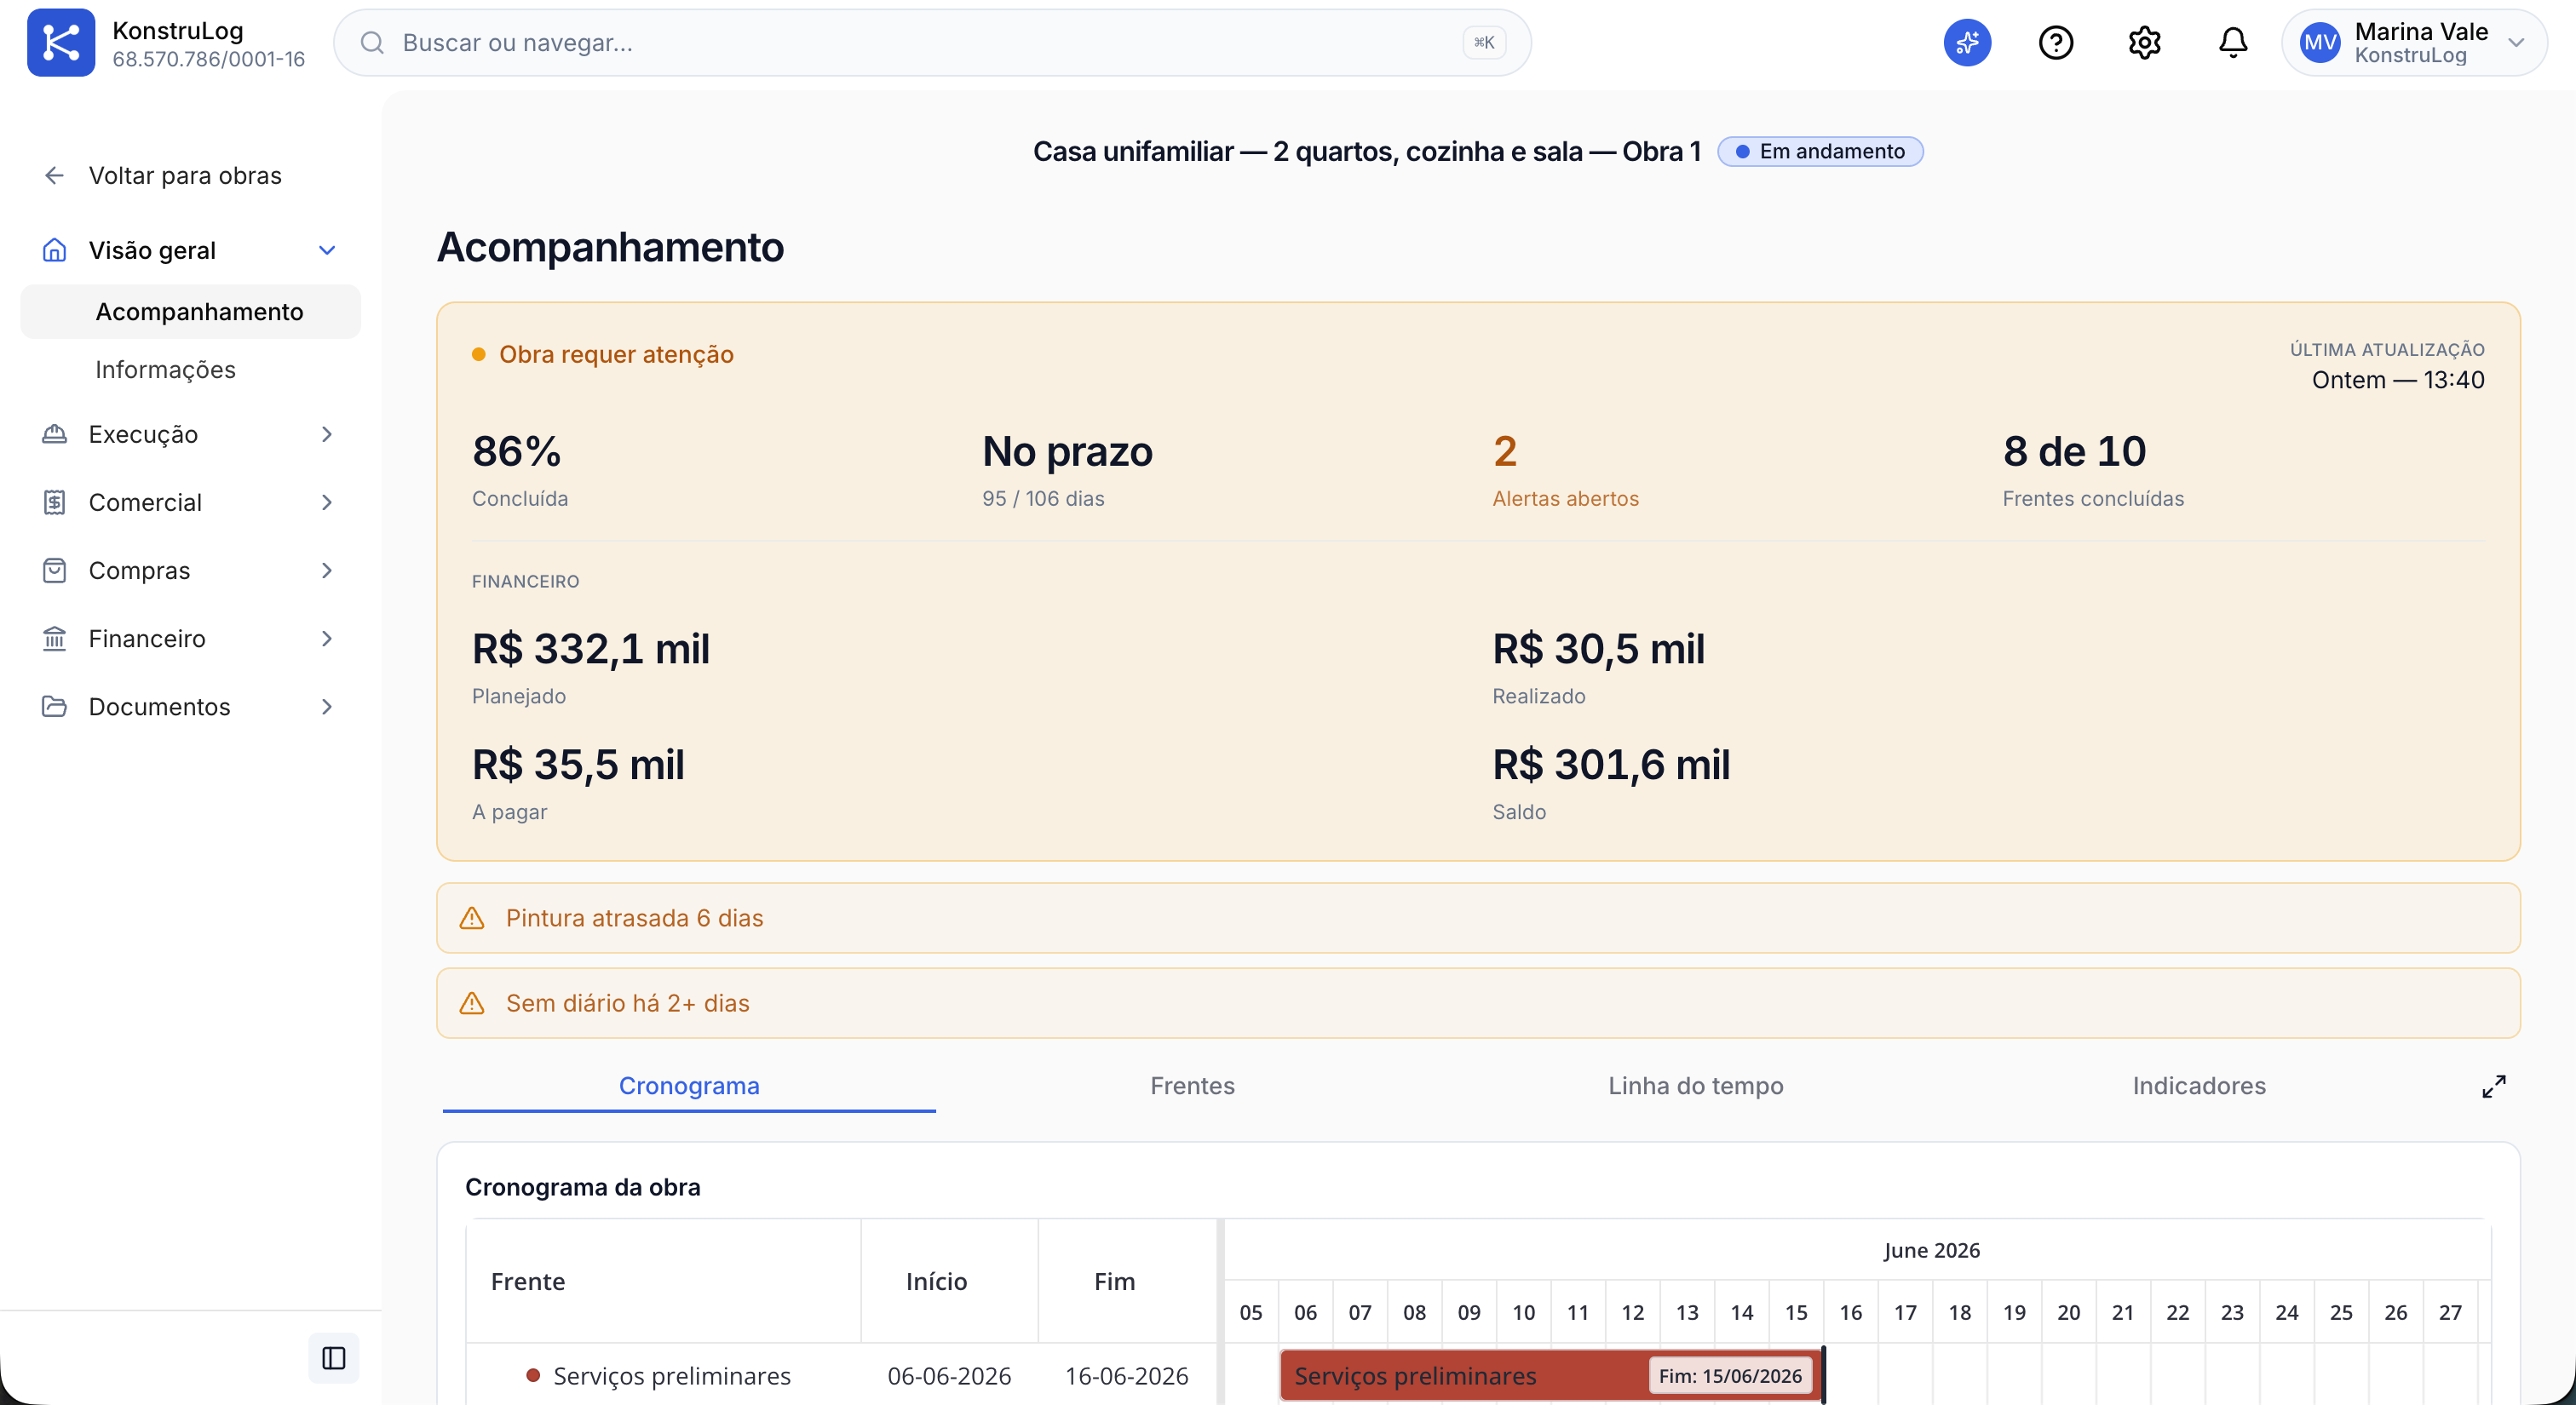Click the back arrow beside Voltar para obras
This screenshot has height=1405, width=2576.
54,176
